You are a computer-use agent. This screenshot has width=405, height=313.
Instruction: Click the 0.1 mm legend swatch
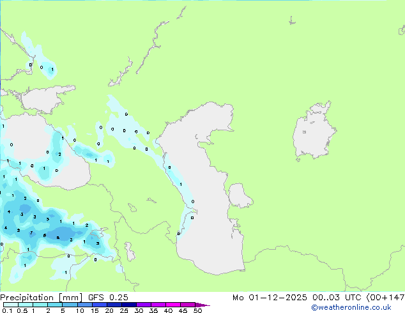pos(11,305)
